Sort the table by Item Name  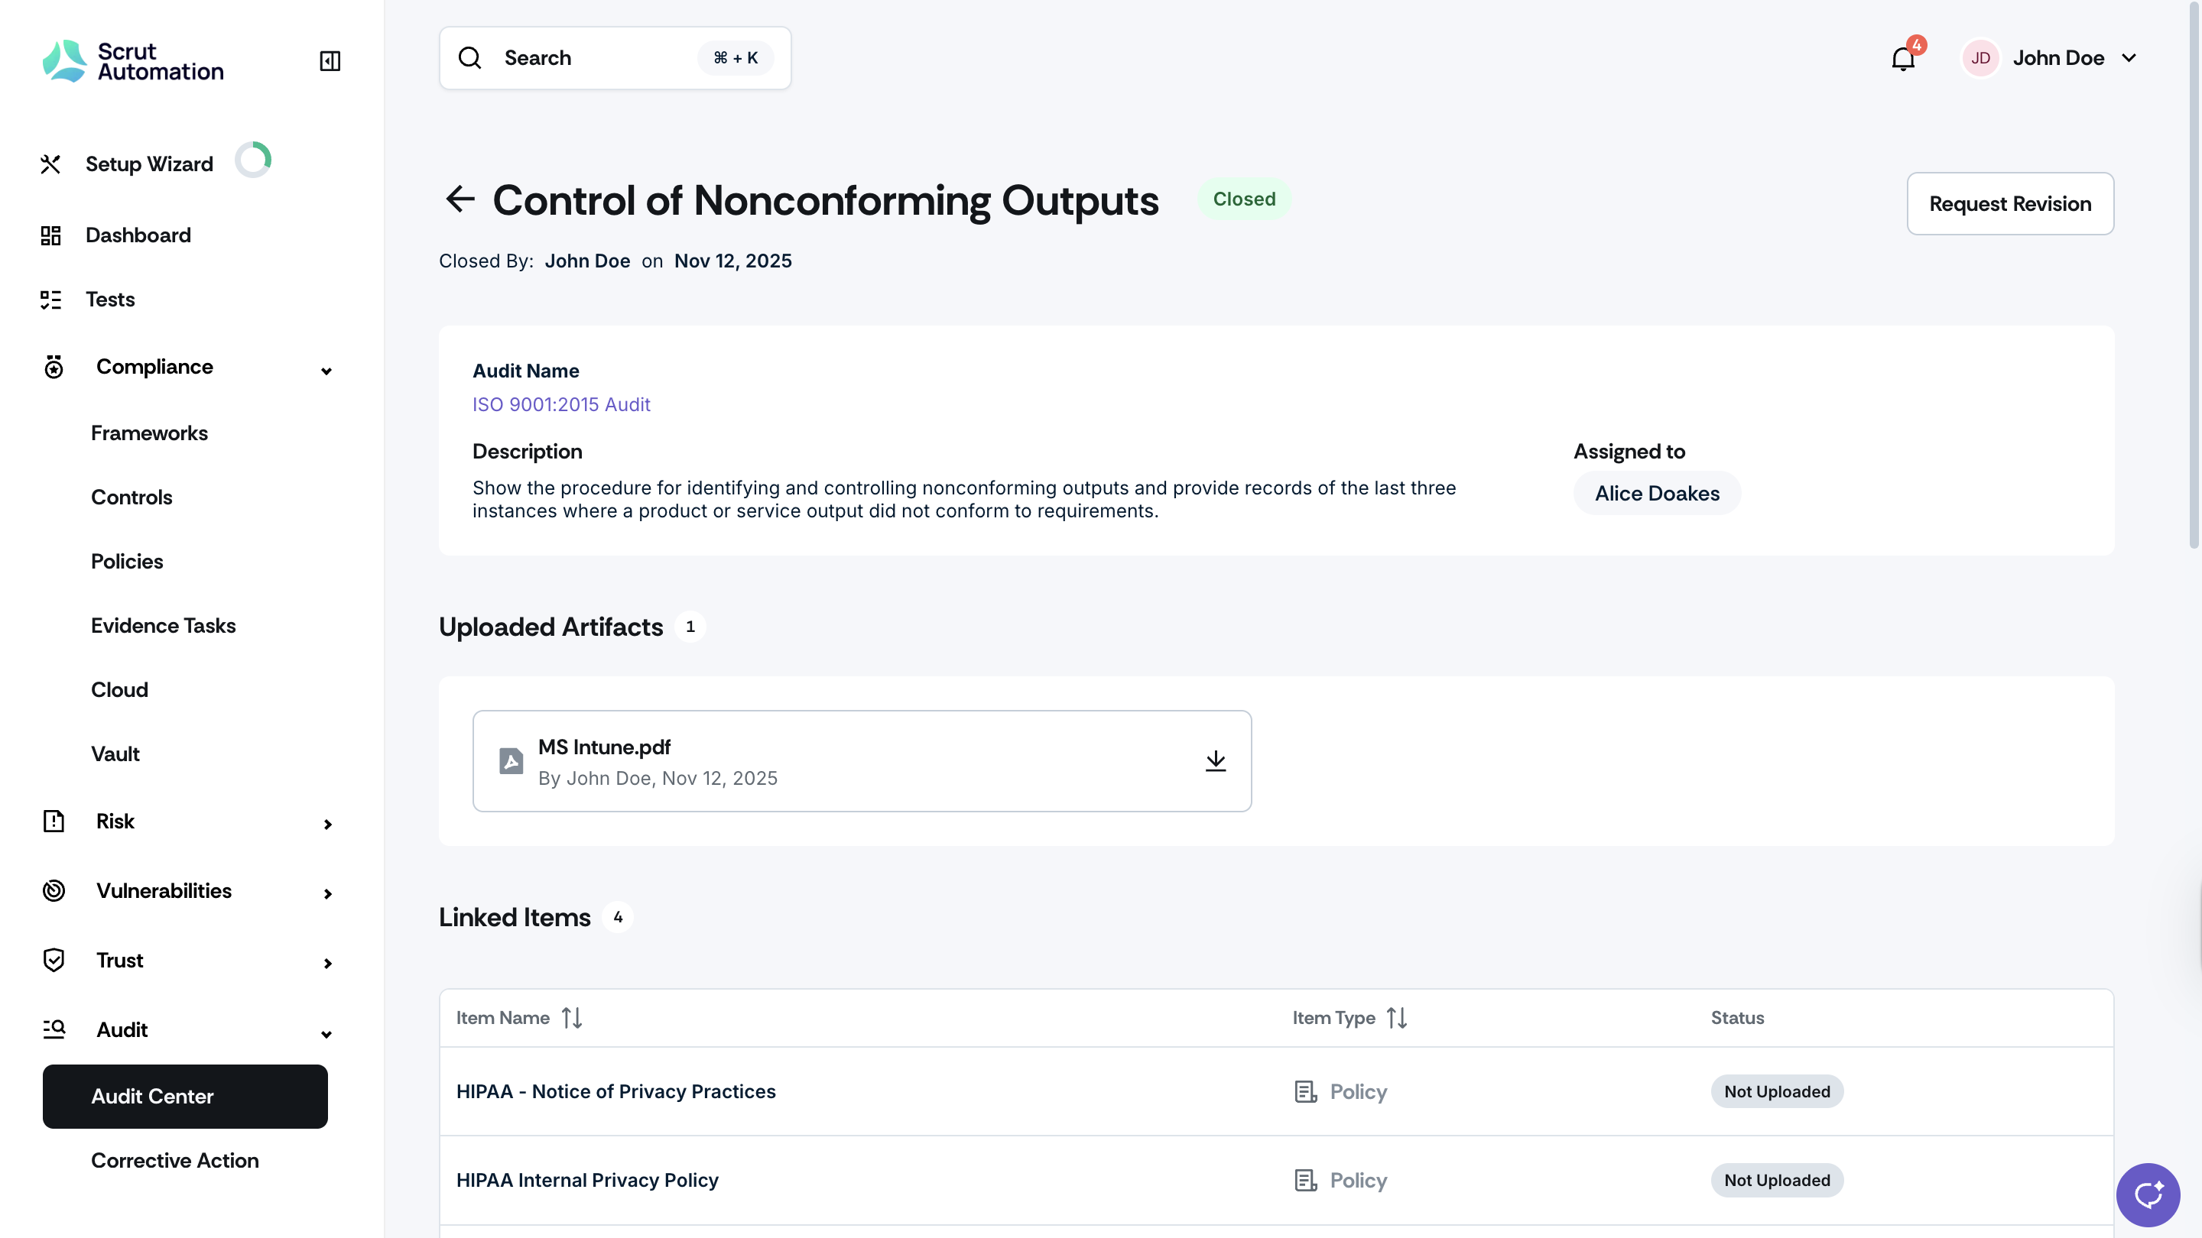[572, 1018]
